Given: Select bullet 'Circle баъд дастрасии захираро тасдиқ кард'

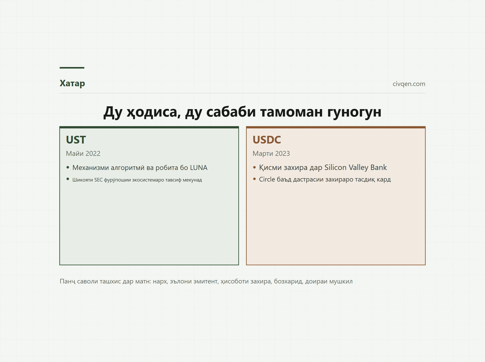Looking at the screenshot, I should [x=325, y=179].
